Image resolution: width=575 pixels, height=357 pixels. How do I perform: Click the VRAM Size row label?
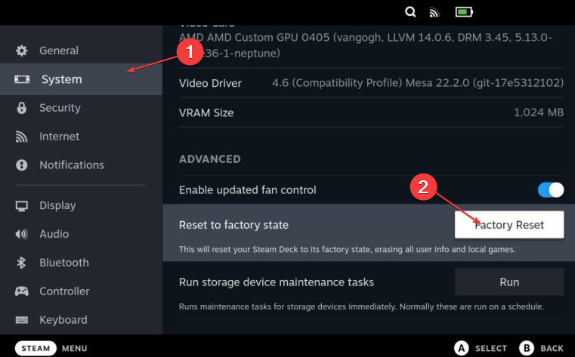click(206, 112)
